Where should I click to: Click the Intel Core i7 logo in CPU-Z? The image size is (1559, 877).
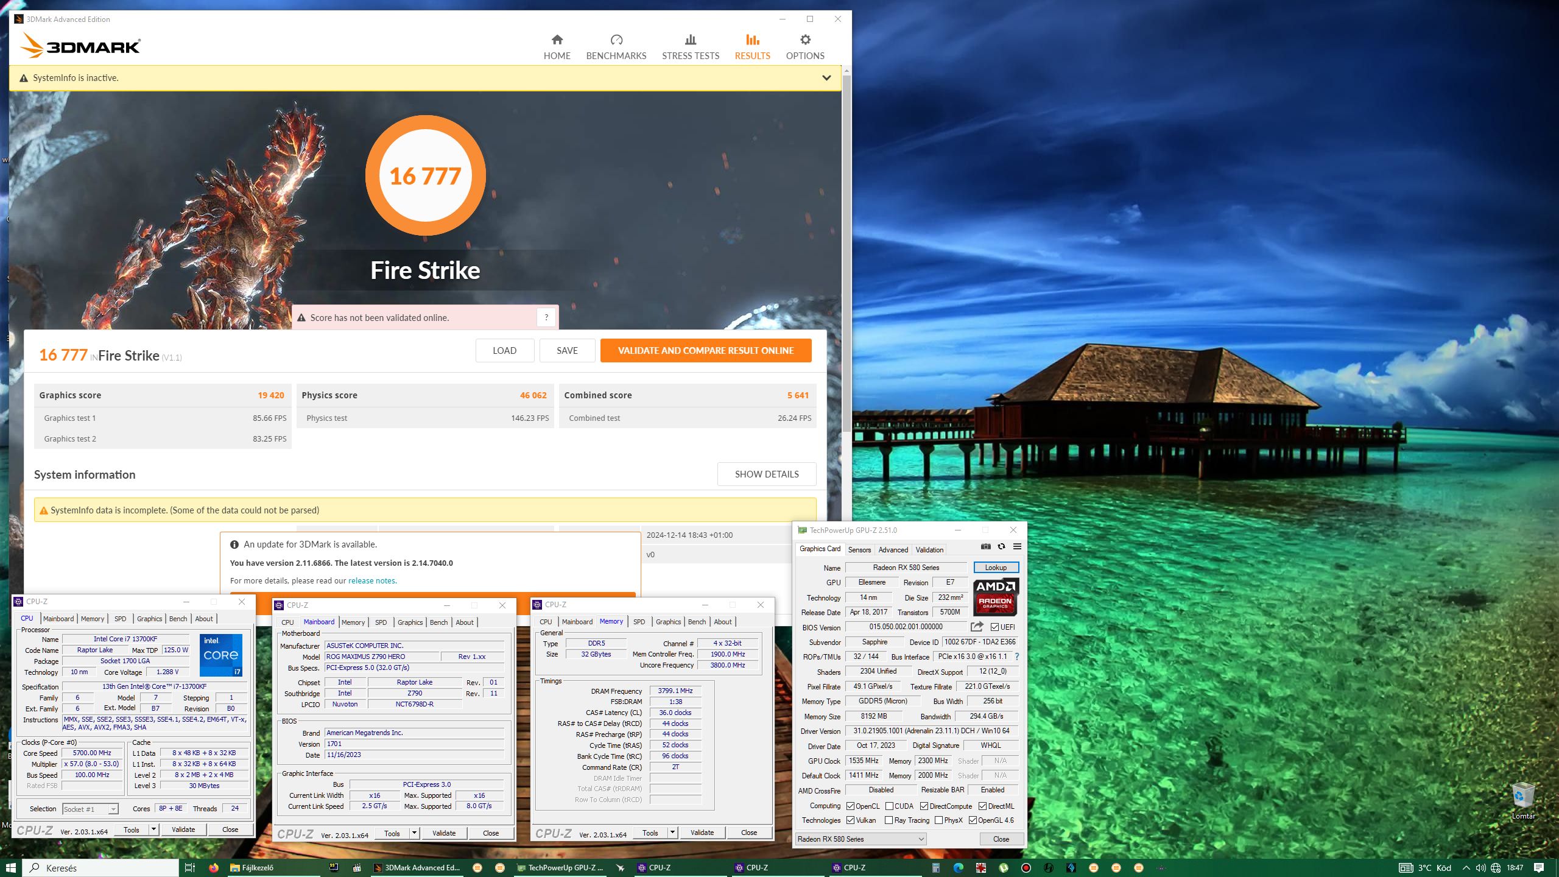tap(221, 655)
